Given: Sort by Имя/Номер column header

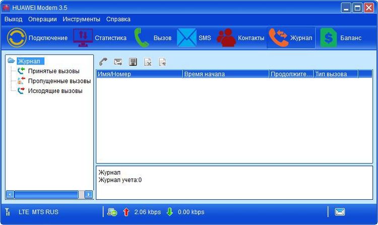Looking at the screenshot, I should tap(140, 74).
